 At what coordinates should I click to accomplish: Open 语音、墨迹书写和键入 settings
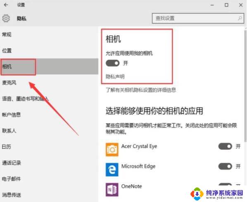(x=49, y=99)
